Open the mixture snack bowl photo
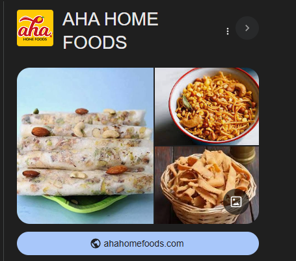This screenshot has height=261, width=296. click(x=207, y=106)
